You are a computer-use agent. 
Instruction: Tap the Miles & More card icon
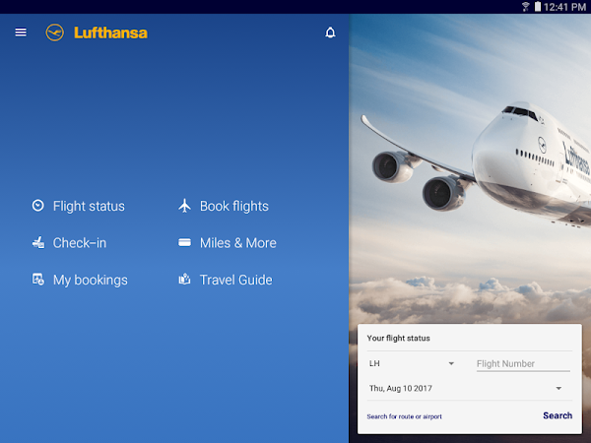tap(184, 242)
